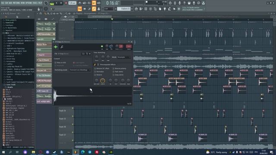Screen dimensions: 276x155
Task: Open the Playlist view icon
Action: coord(136,9)
